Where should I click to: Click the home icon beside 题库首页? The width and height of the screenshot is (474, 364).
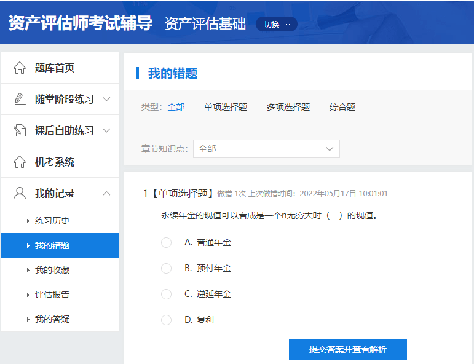(20, 68)
